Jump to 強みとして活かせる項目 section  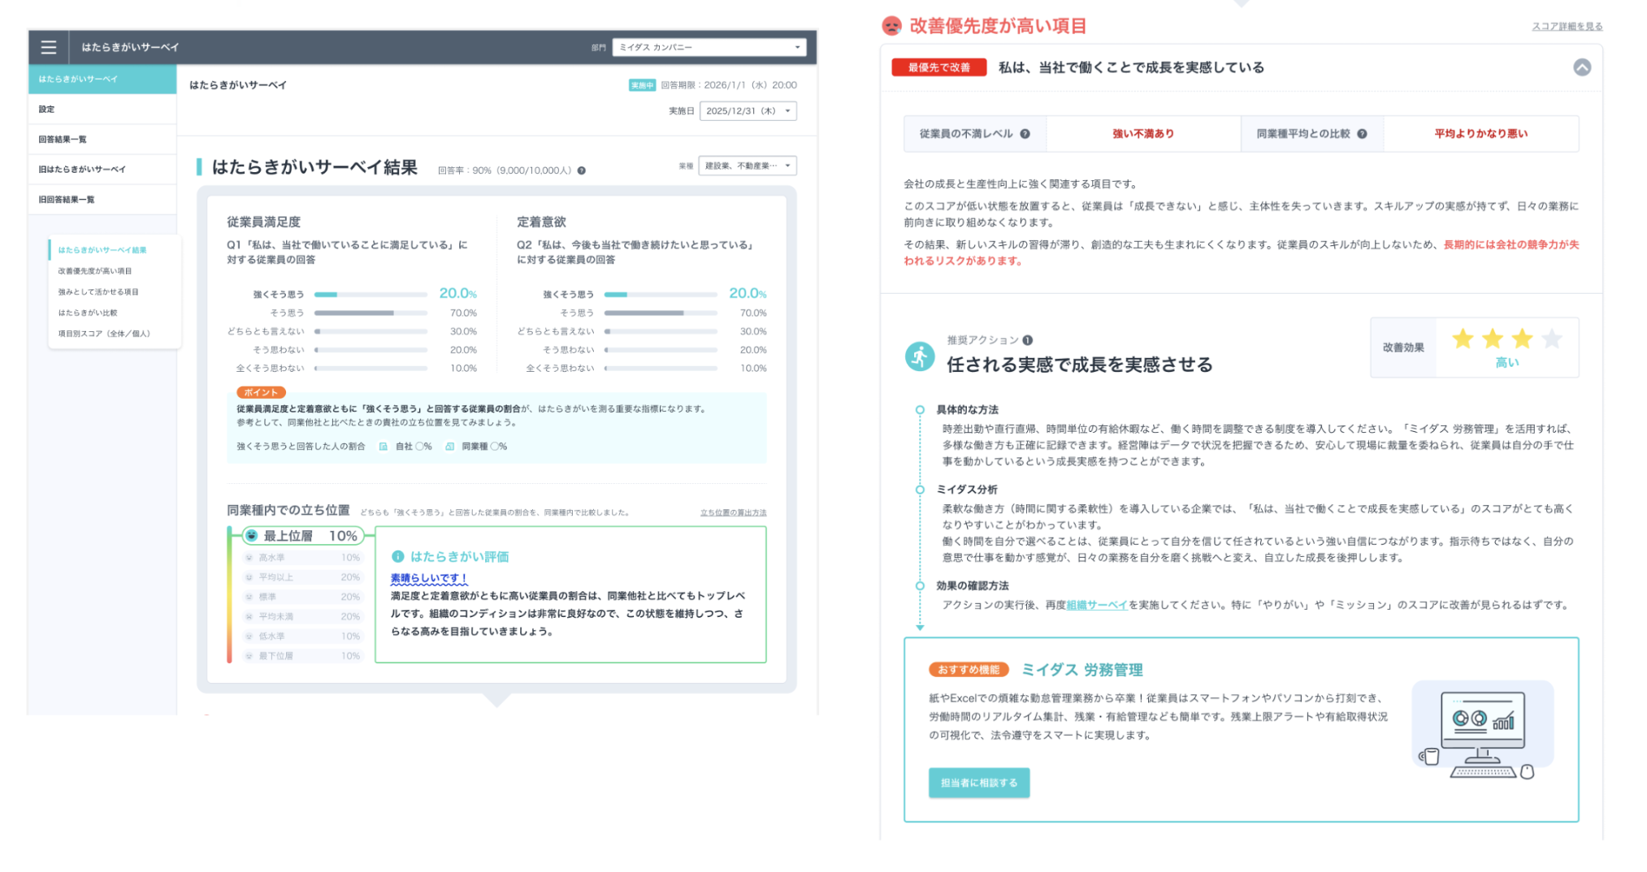coord(98,291)
